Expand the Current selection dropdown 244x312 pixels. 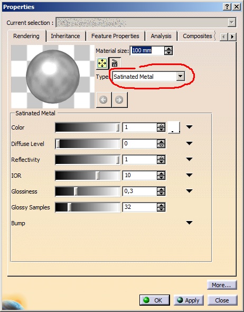(231, 23)
